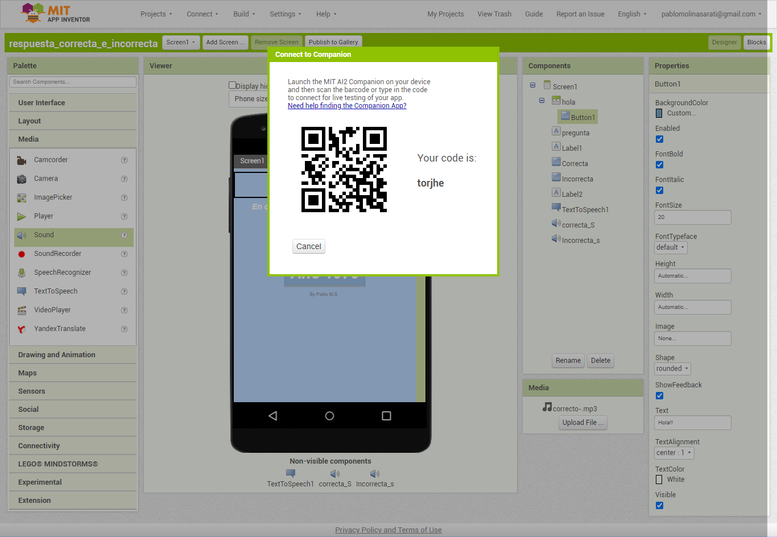The image size is (777, 537).
Task: Select the Player component icon
Action: click(x=22, y=217)
